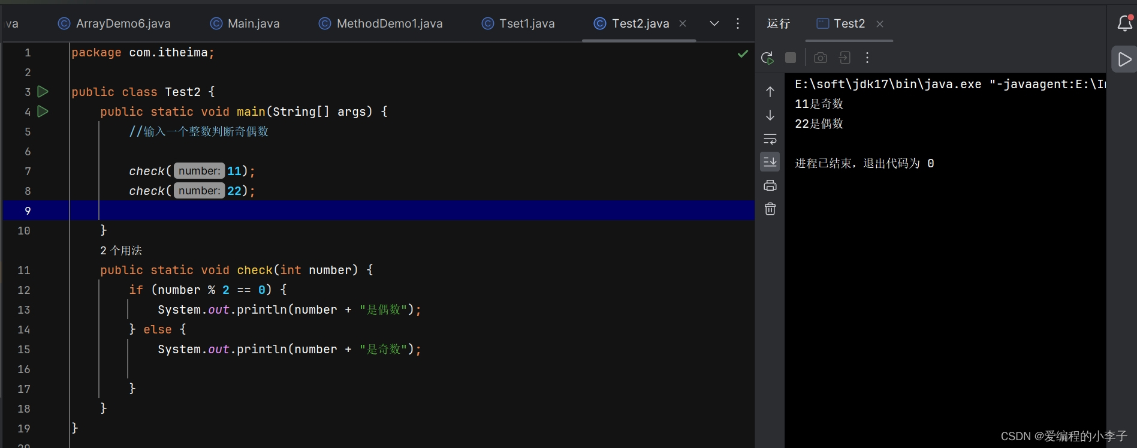Image resolution: width=1137 pixels, height=448 pixels.
Task: Open run toolbar more actions menu
Action: [x=867, y=58]
